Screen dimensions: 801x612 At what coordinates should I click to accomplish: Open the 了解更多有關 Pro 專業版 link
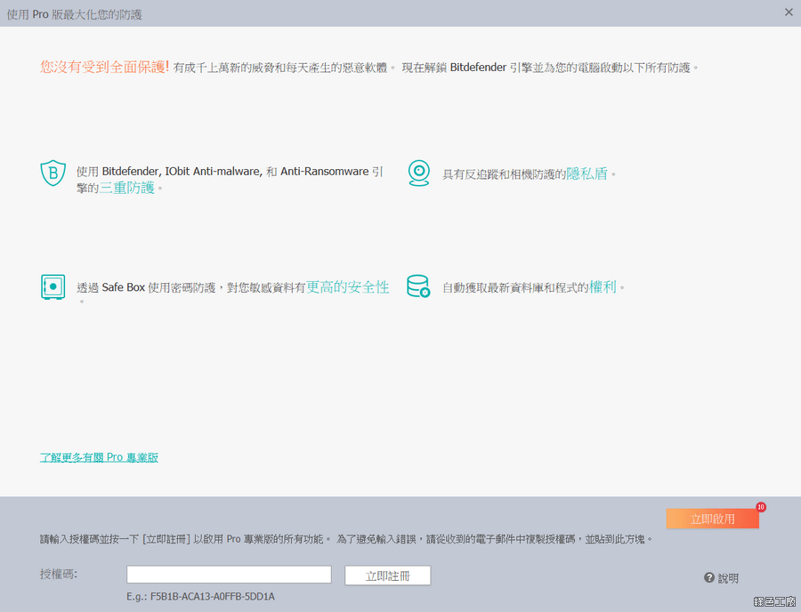[99, 457]
